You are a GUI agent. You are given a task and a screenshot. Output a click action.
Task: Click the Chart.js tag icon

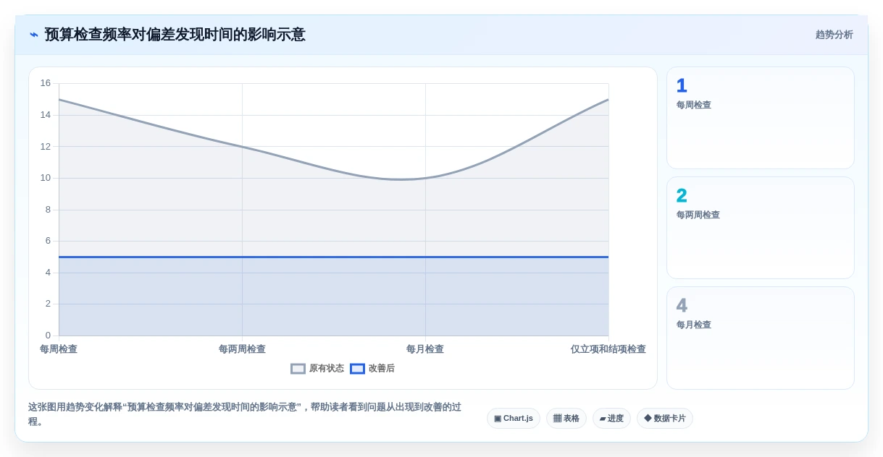tap(498, 418)
